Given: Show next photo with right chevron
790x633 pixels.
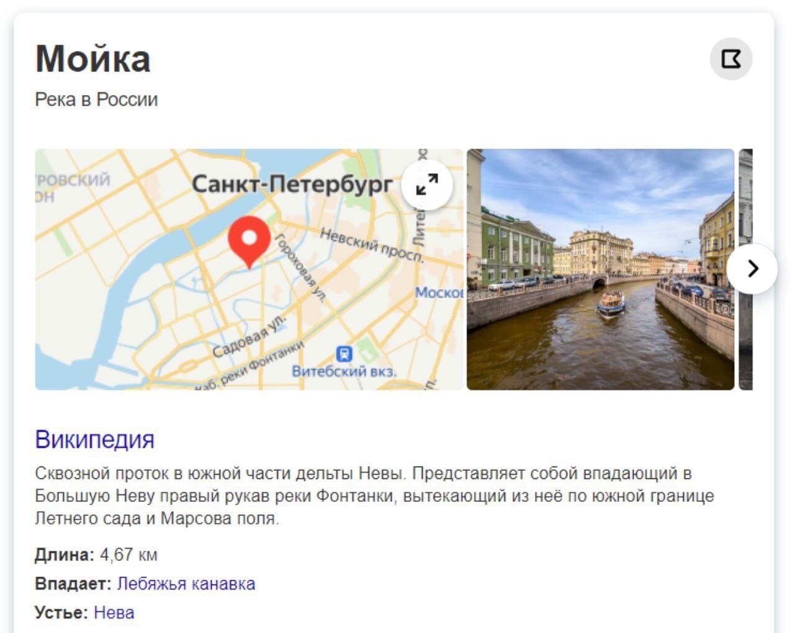Looking at the screenshot, I should coord(752,268).
